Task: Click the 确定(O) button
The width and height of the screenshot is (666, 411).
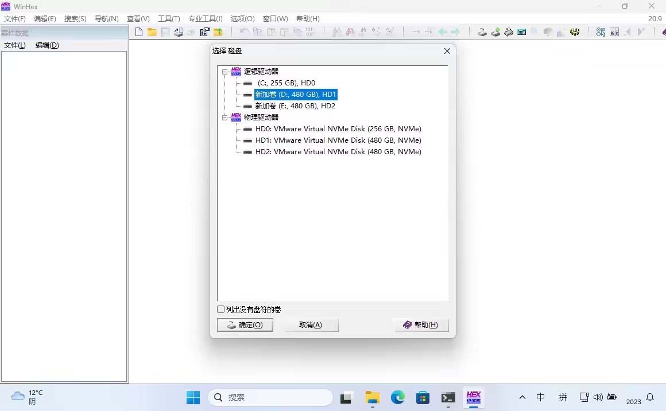Action: (x=245, y=325)
